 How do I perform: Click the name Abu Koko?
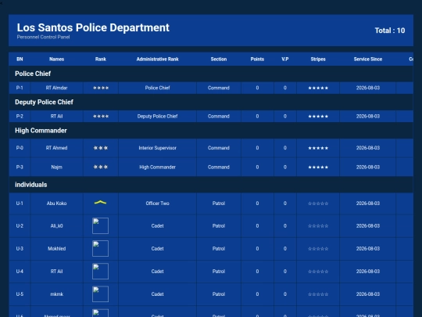pos(56,204)
